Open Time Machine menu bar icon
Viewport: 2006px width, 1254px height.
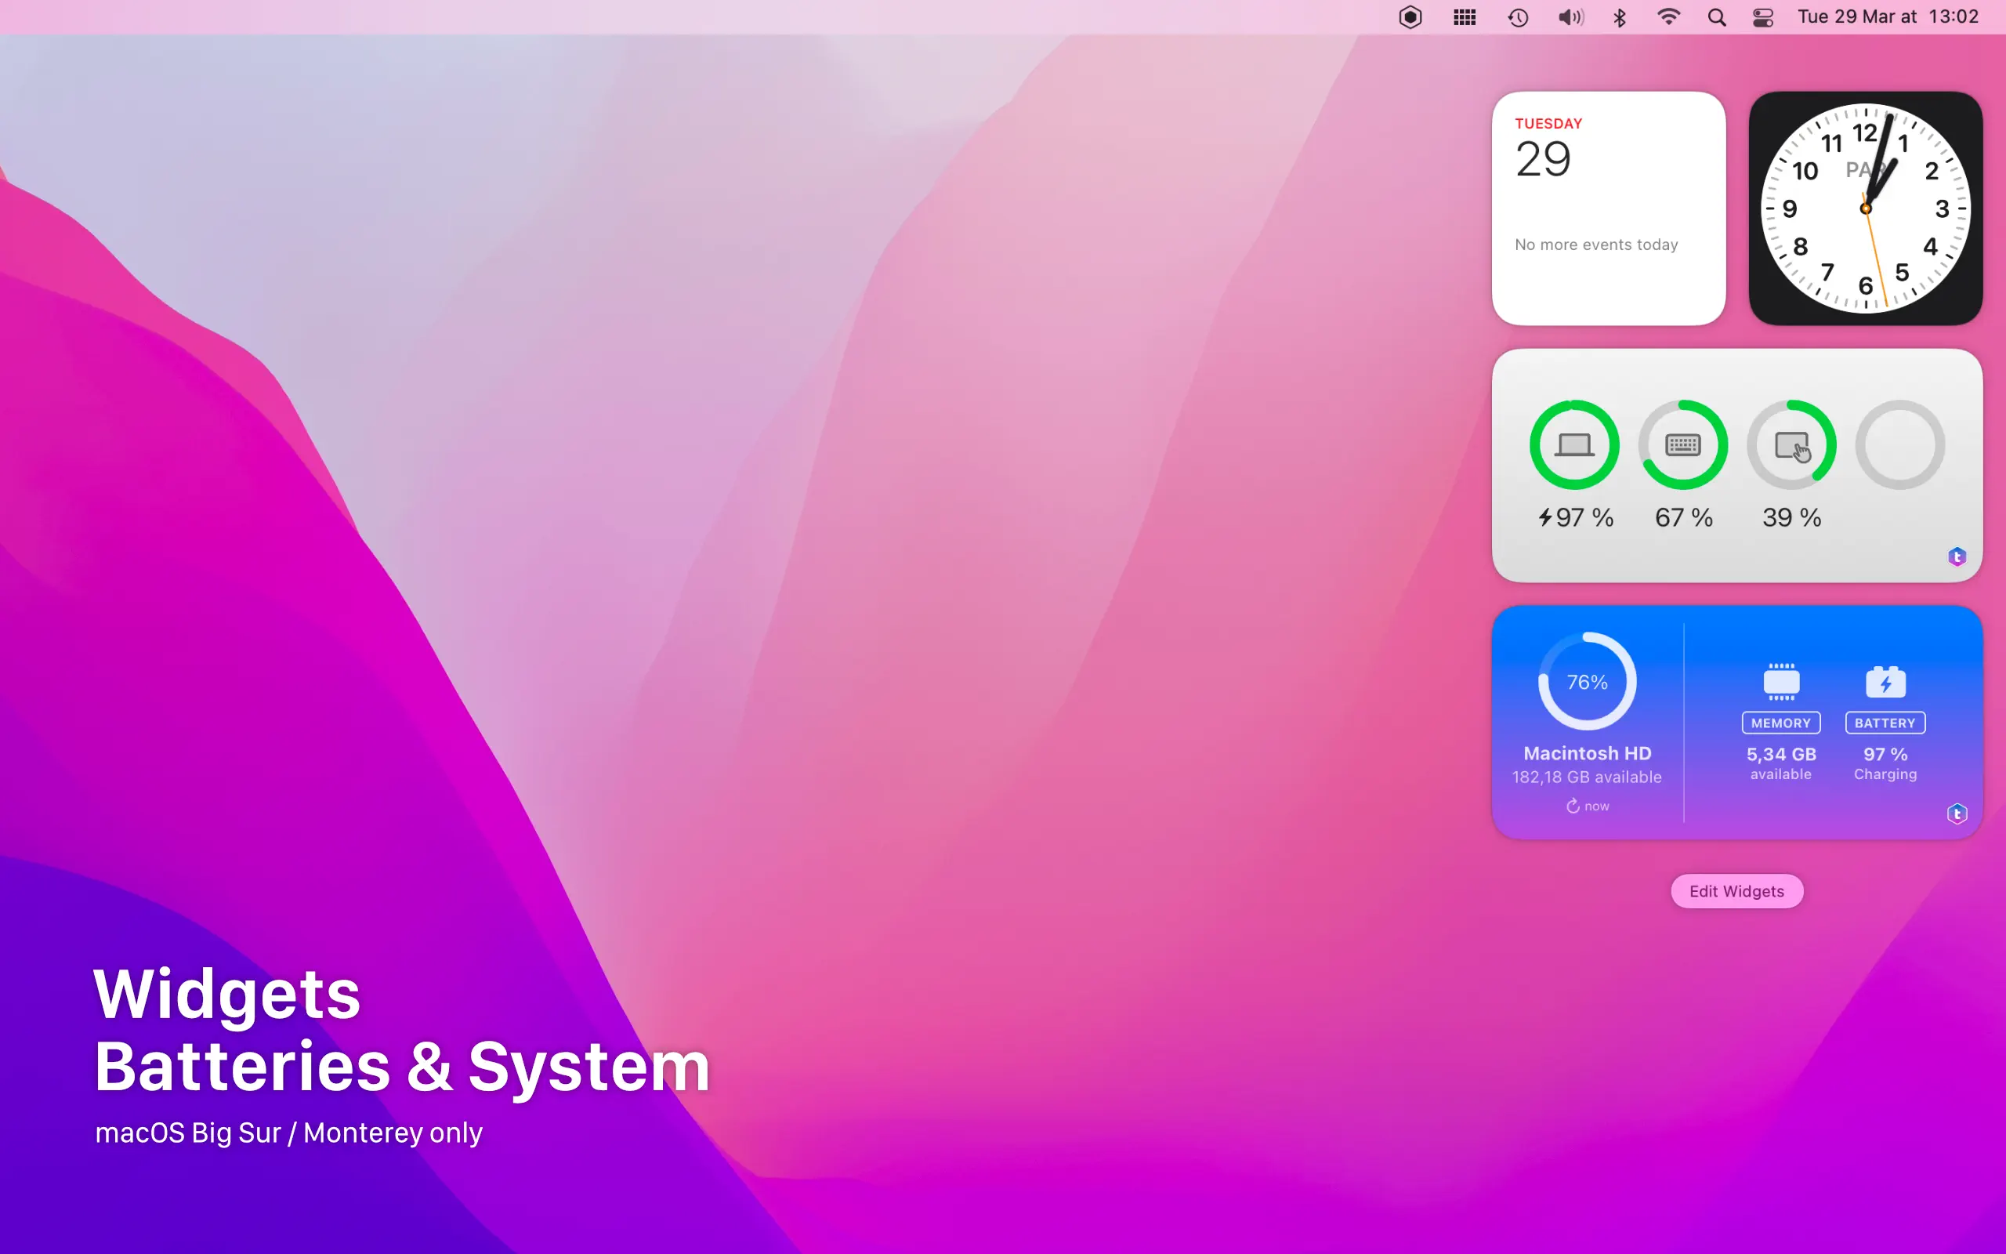[1518, 17]
